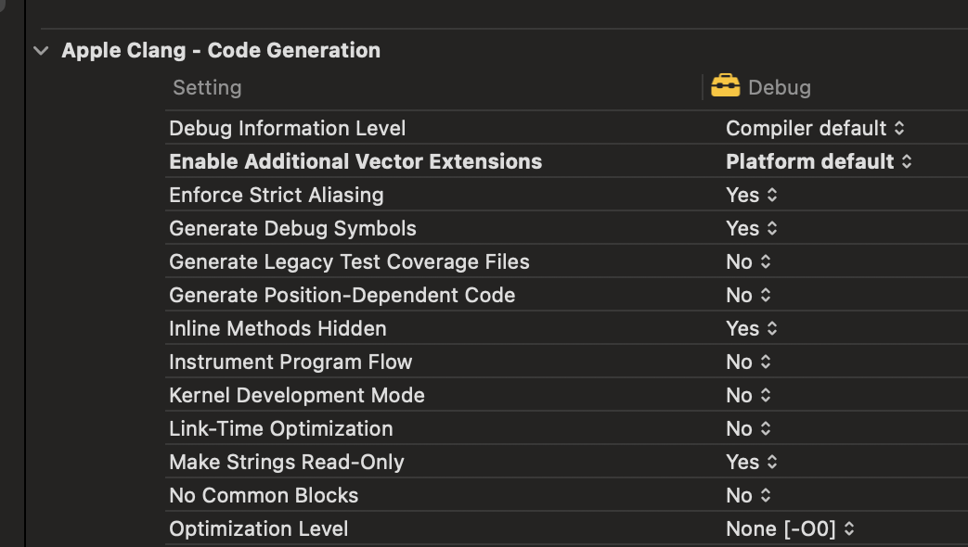The image size is (968, 547).
Task: Change Link-Time Optimization value
Action: coord(748,428)
